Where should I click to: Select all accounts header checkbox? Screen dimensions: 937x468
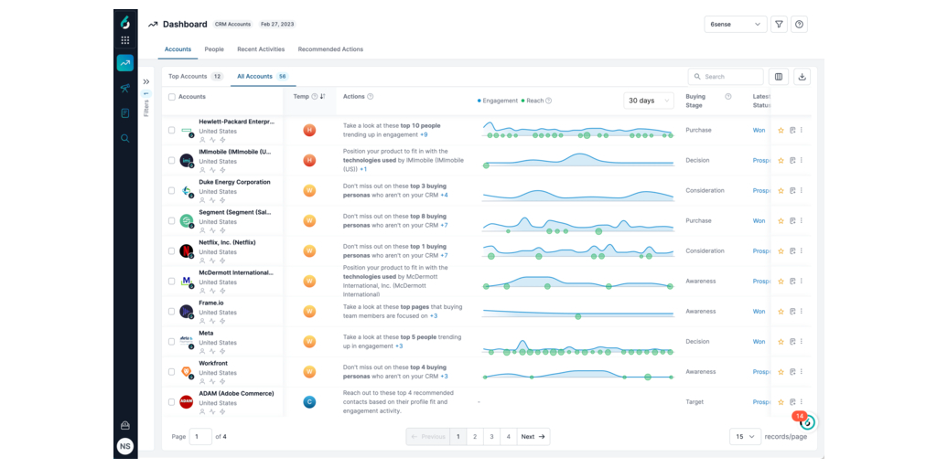[172, 97]
